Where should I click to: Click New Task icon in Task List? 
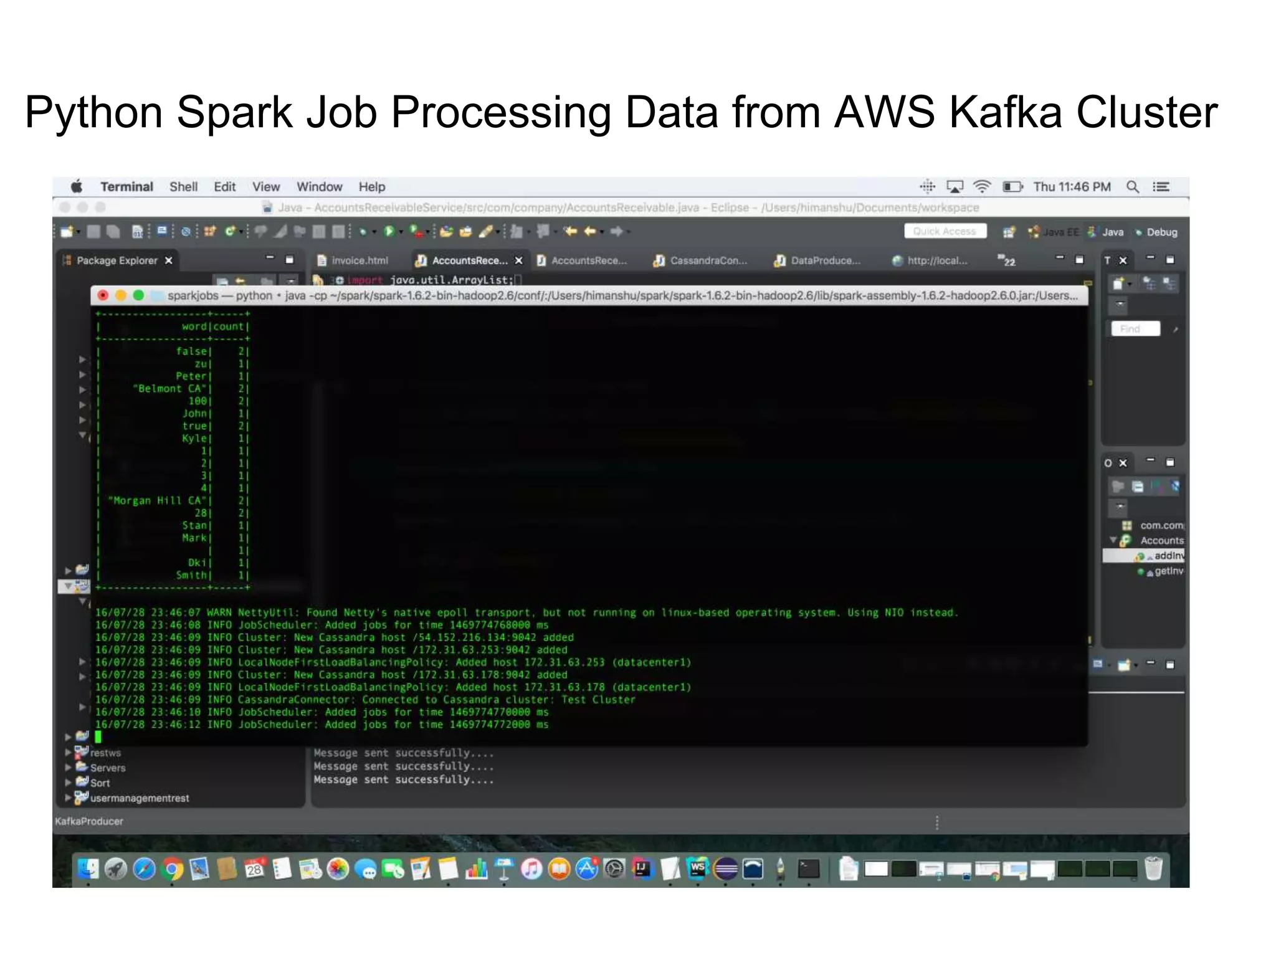pos(1118,284)
